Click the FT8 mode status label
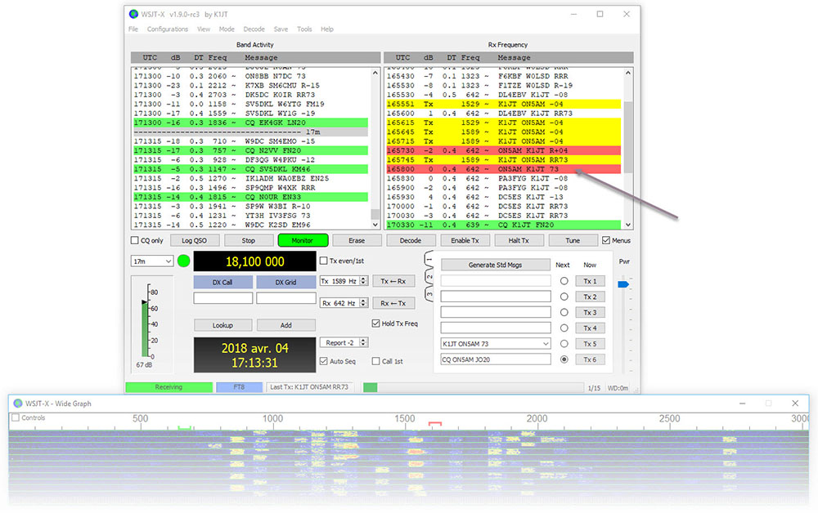 [239, 387]
